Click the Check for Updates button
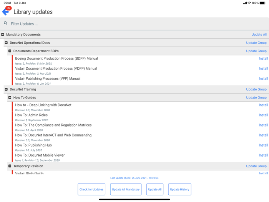The image size is (269, 202). pyautogui.click(x=91, y=189)
